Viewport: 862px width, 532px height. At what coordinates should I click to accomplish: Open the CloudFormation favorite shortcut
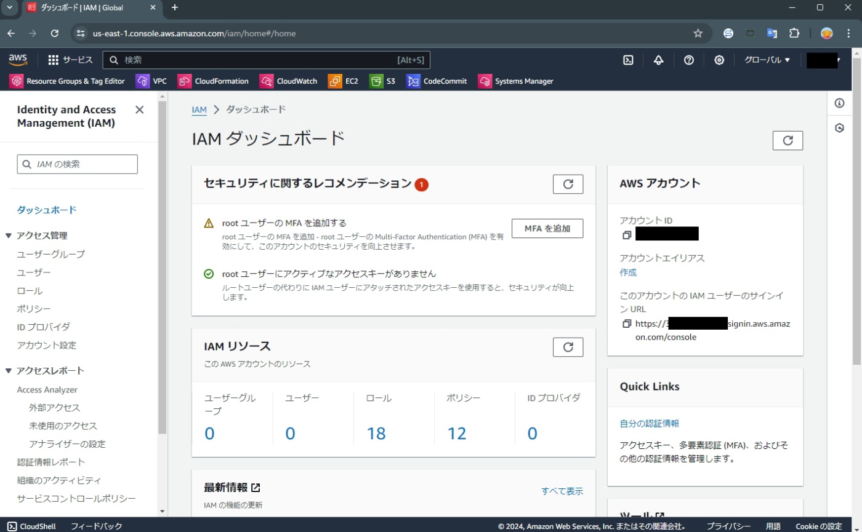point(213,81)
